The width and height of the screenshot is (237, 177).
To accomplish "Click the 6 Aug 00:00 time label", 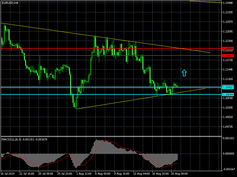I will click(x=103, y=174).
